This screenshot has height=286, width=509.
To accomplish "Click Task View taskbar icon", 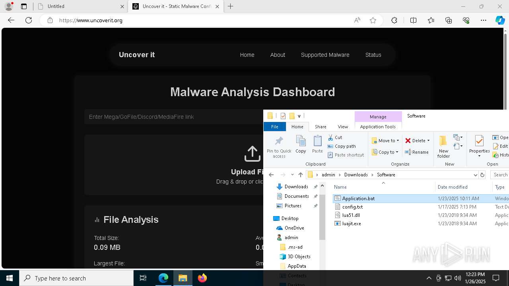I will (x=144, y=278).
